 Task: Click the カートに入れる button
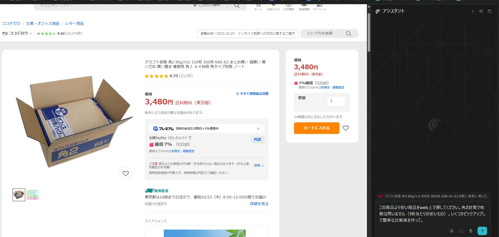click(x=316, y=128)
